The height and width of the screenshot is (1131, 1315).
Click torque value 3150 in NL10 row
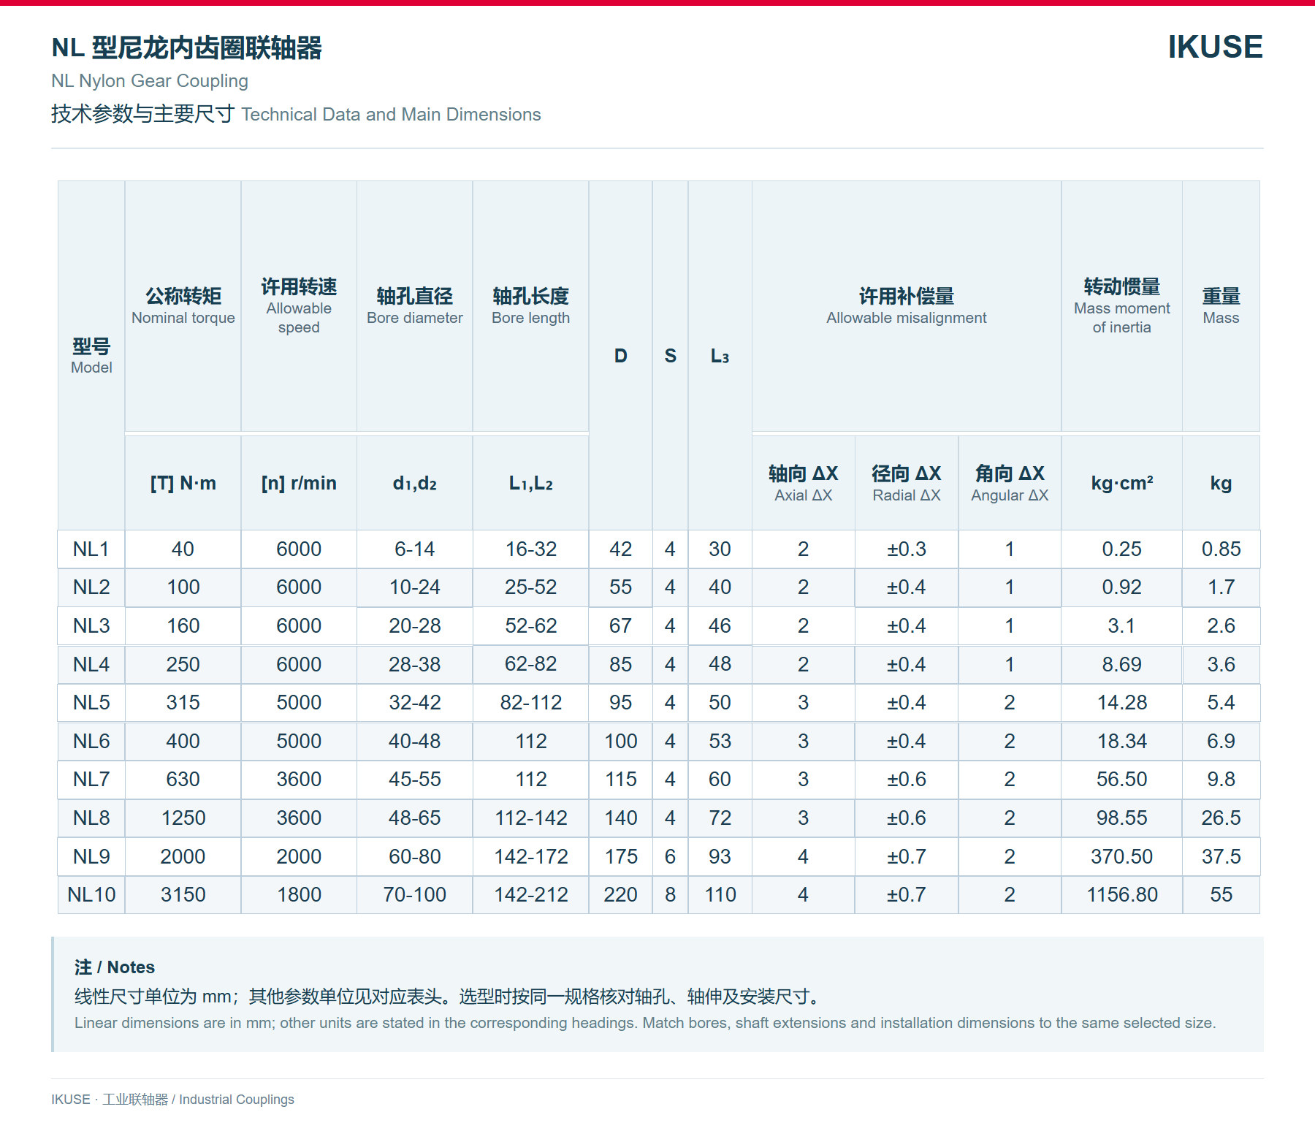click(183, 894)
